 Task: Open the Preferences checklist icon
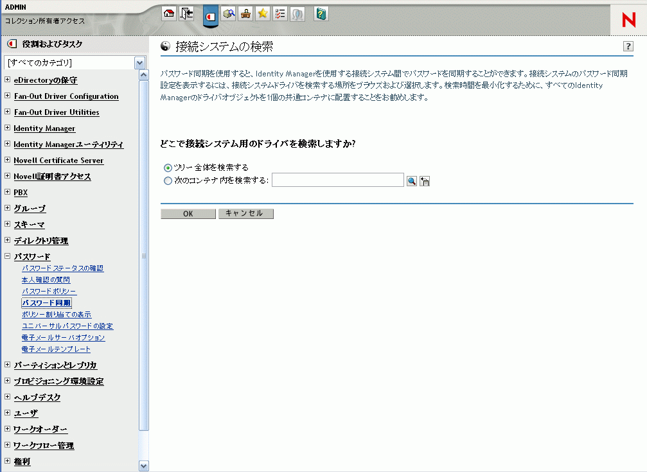[279, 13]
